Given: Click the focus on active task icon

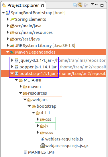Looking at the screenshot, I should [86, 5].
